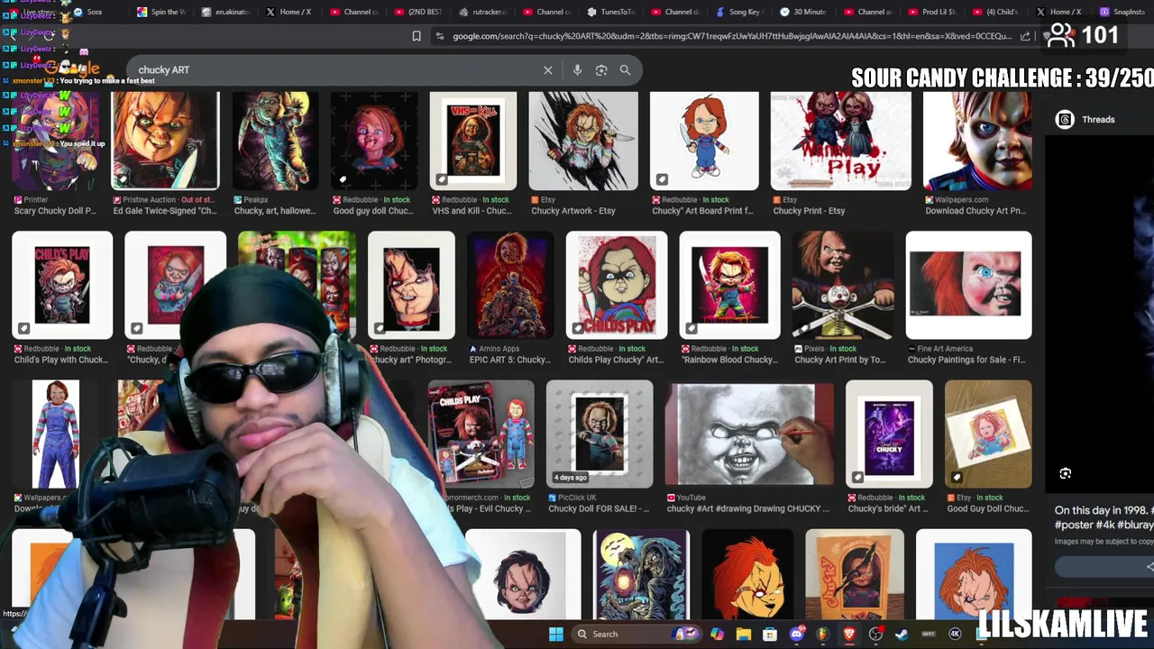Screen dimensions: 1154x649
Task: Open the Chucky Art Print Pixels image
Action: (x=842, y=285)
